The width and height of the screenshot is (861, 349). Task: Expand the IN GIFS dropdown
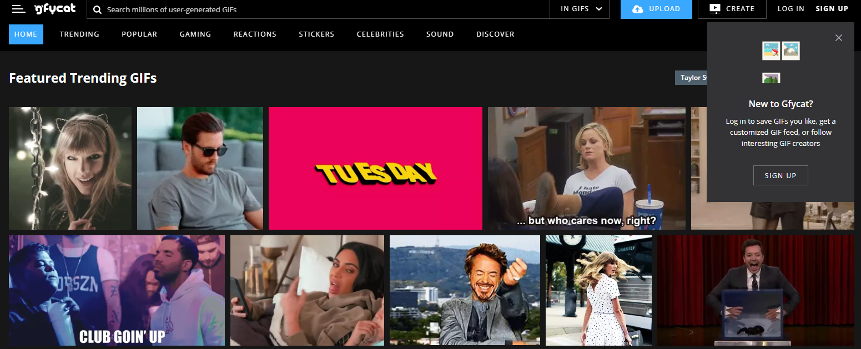[581, 9]
